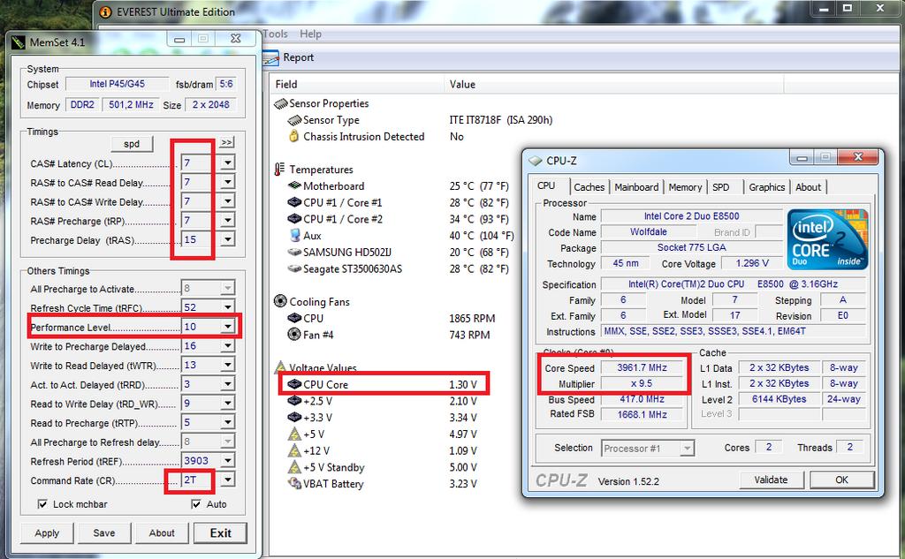Click the Apply button in MemSet

pyautogui.click(x=47, y=533)
